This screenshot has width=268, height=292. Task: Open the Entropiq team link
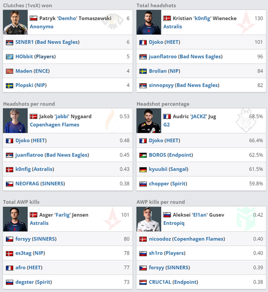point(174,223)
